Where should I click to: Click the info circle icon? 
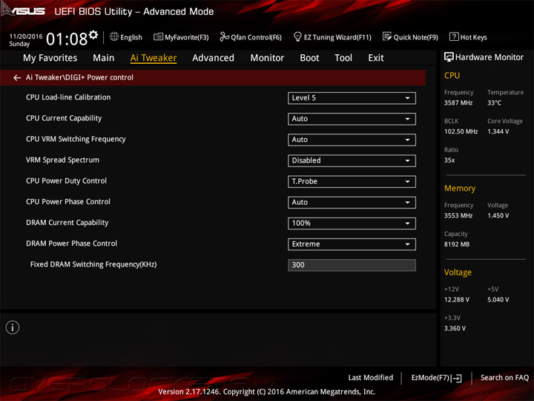[x=13, y=327]
